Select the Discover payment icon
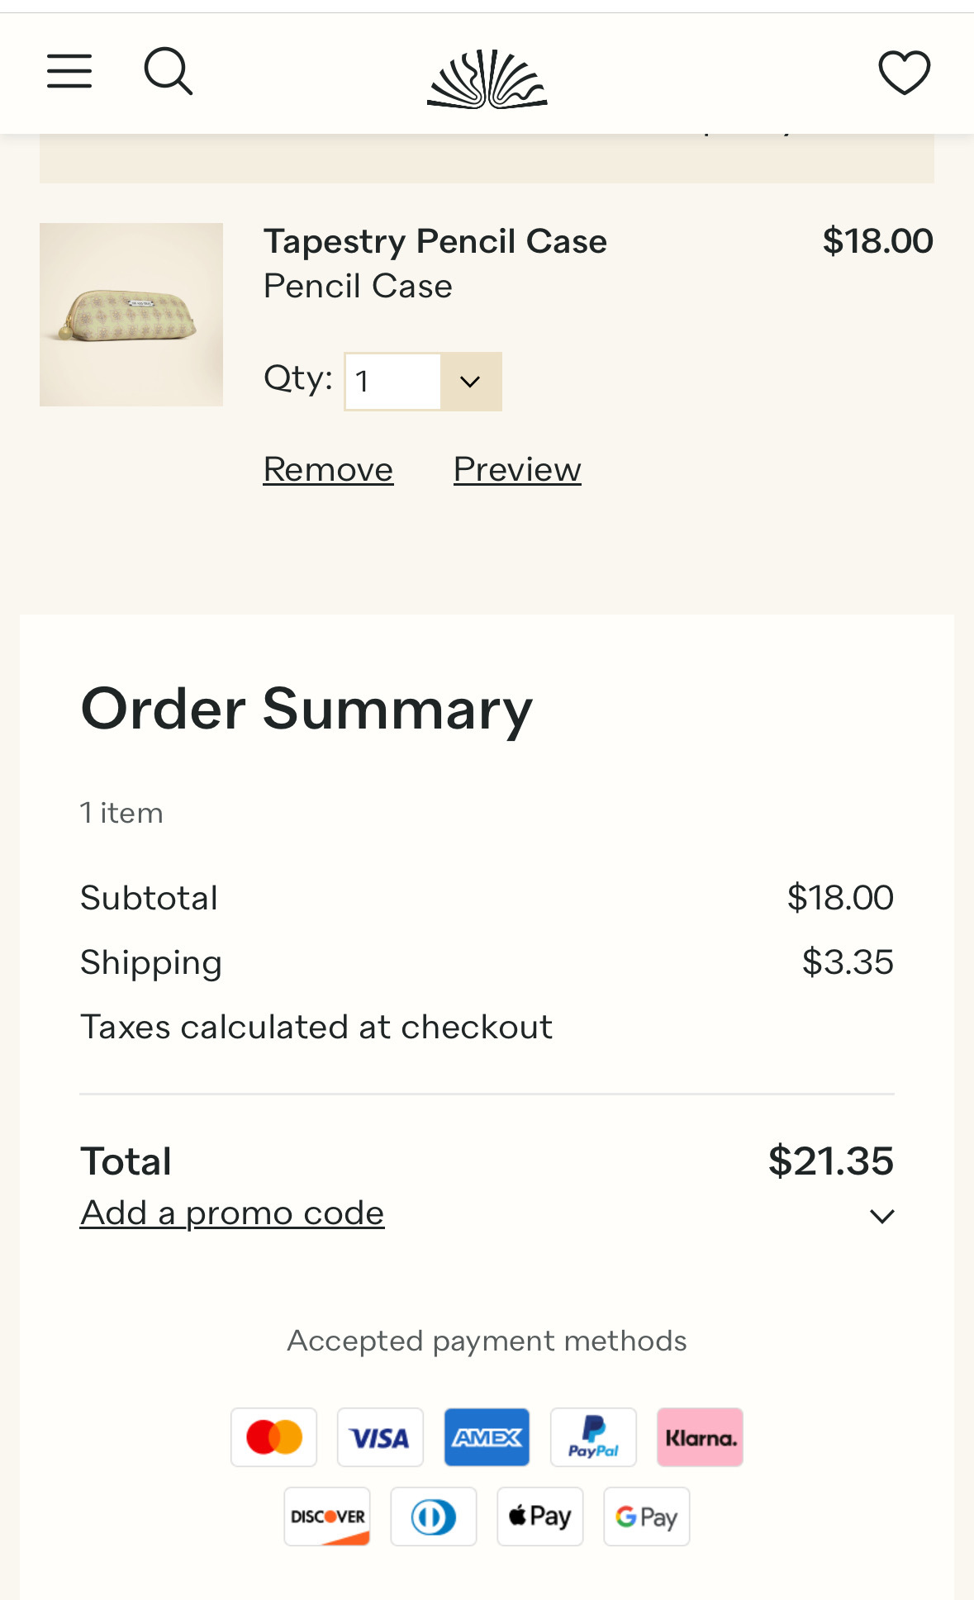The image size is (974, 1600). [x=327, y=1517]
